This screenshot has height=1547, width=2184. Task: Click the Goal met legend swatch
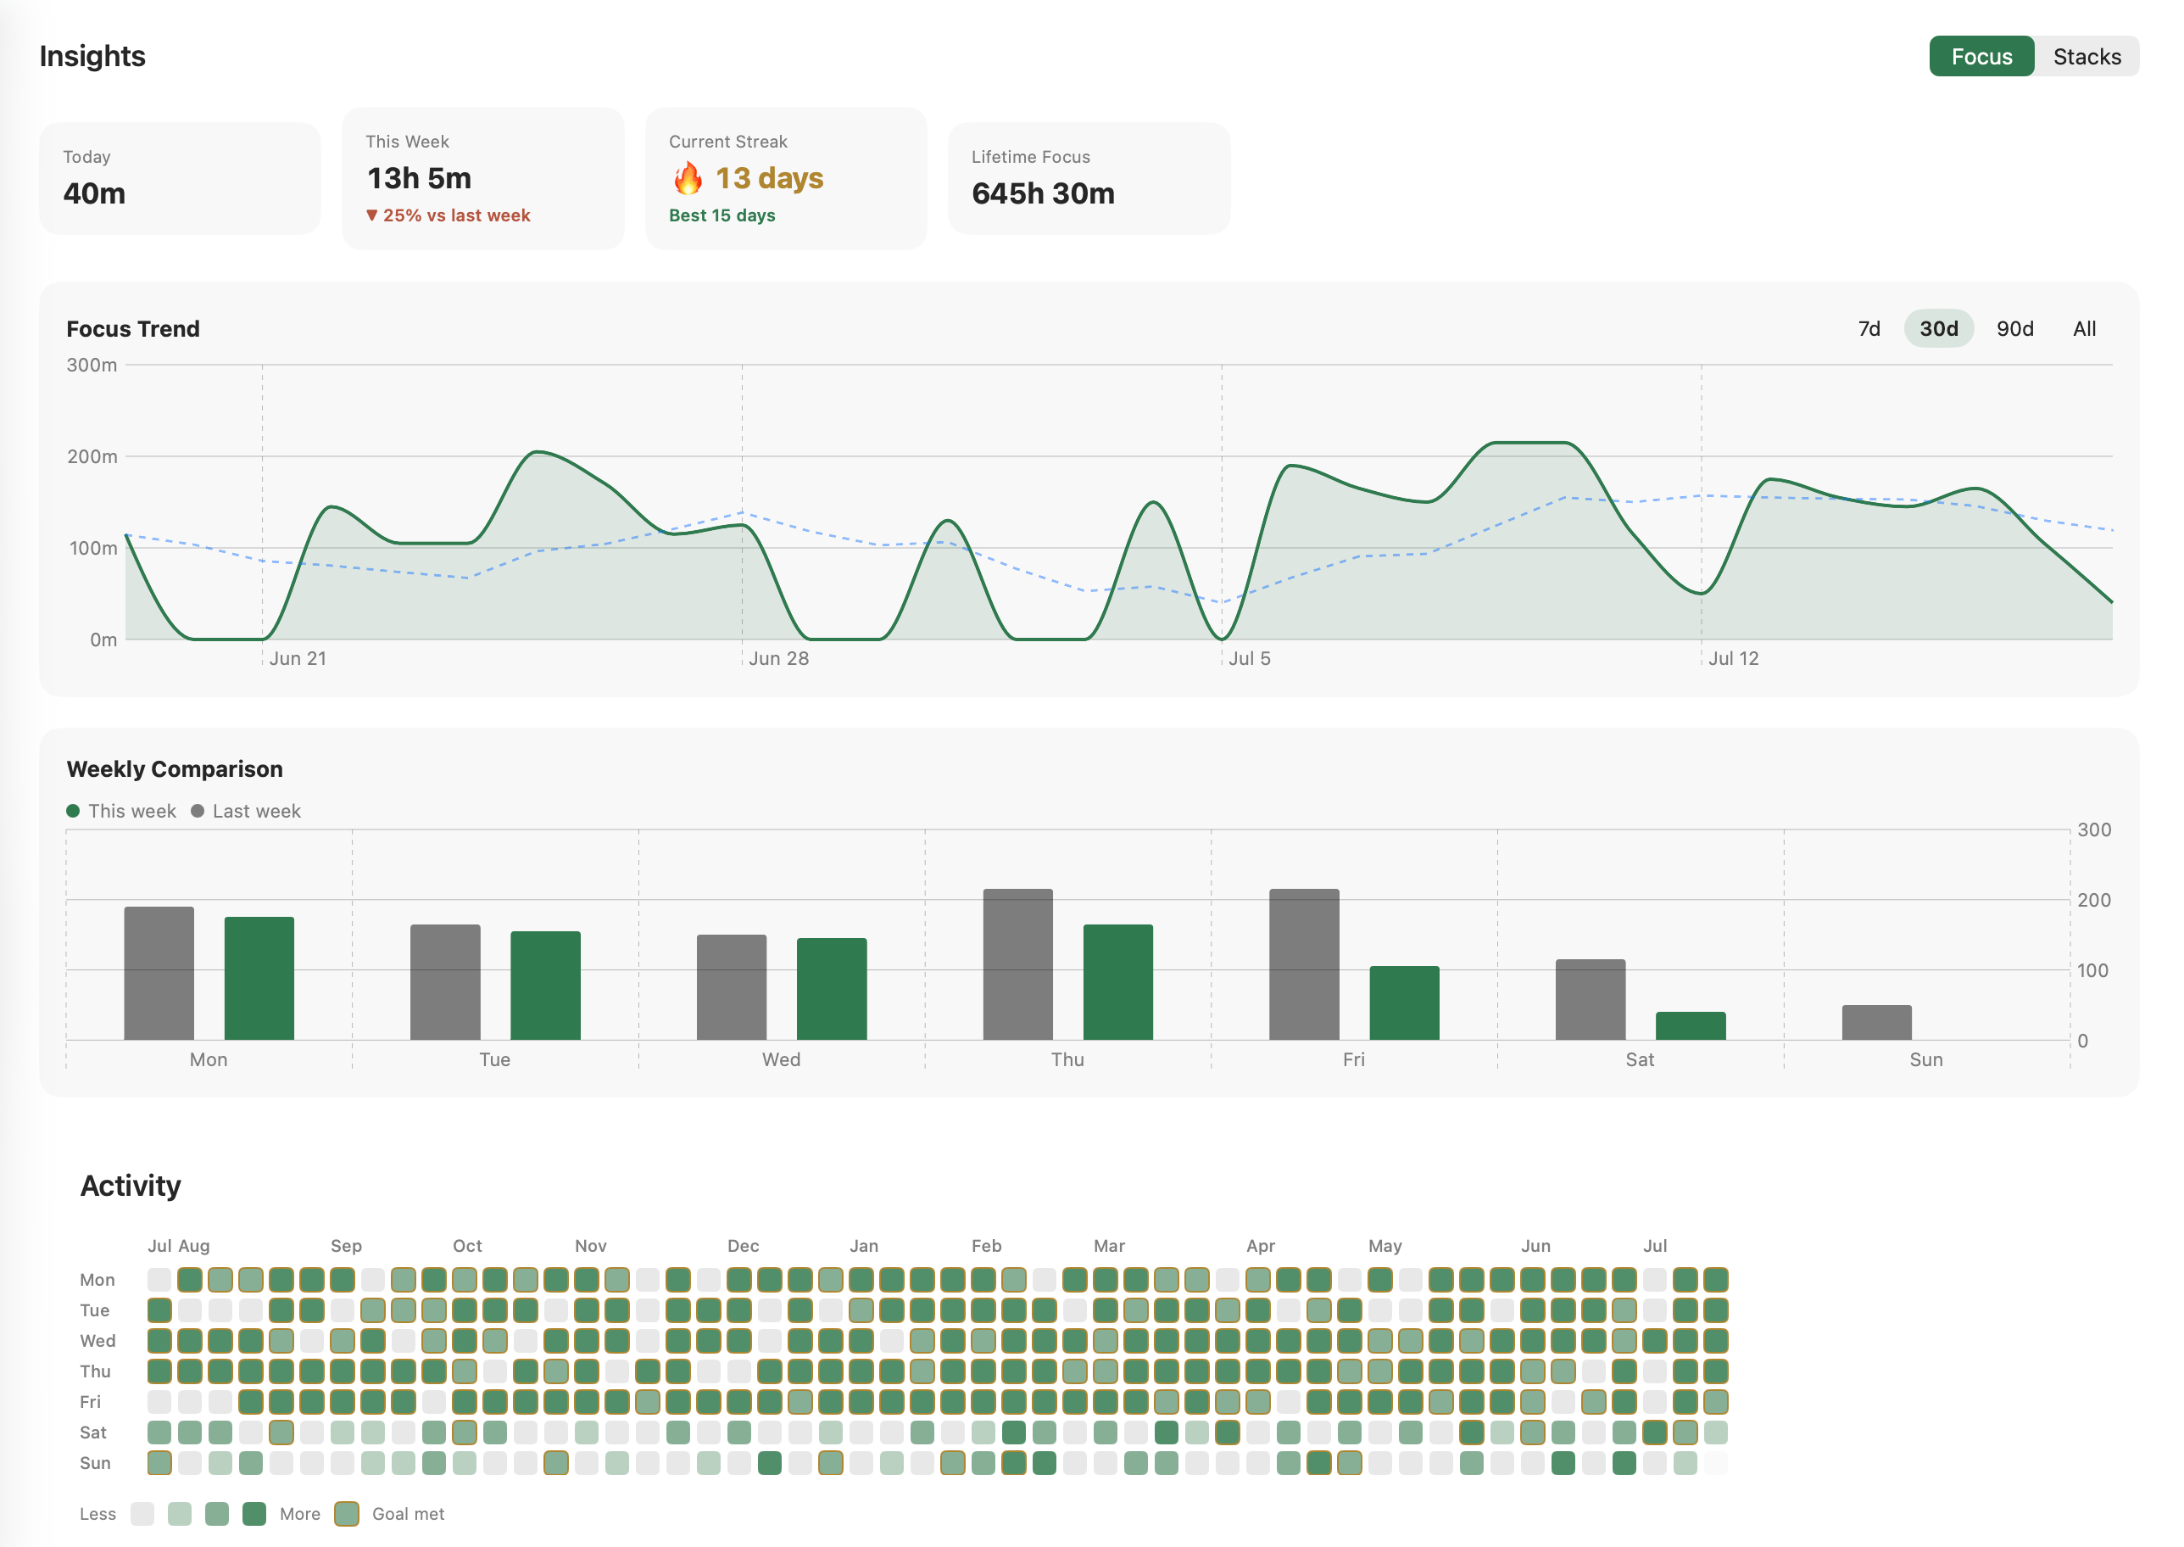coord(347,1514)
